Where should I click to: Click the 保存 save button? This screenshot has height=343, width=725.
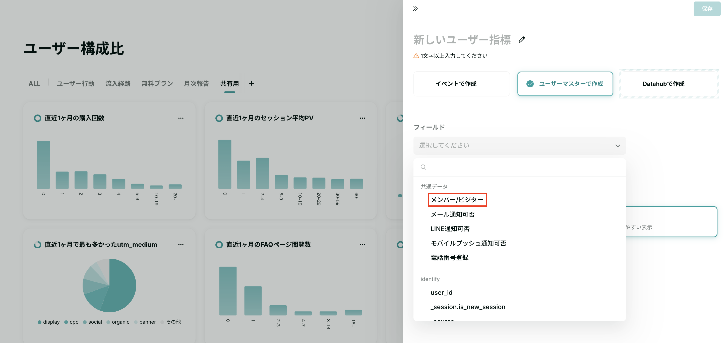pos(707,9)
